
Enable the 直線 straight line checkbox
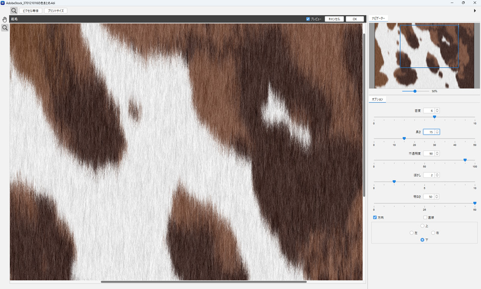pos(425,217)
